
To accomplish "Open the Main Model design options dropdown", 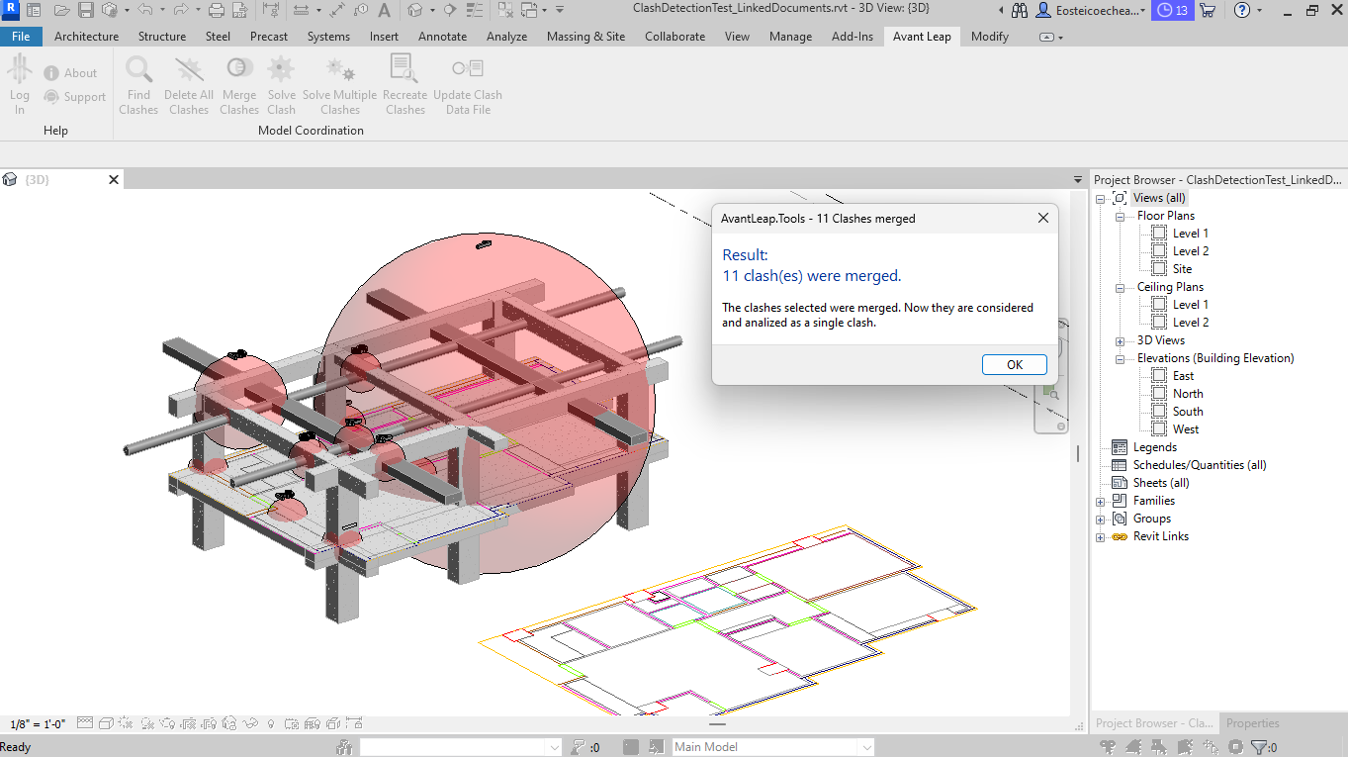I will (866, 747).
